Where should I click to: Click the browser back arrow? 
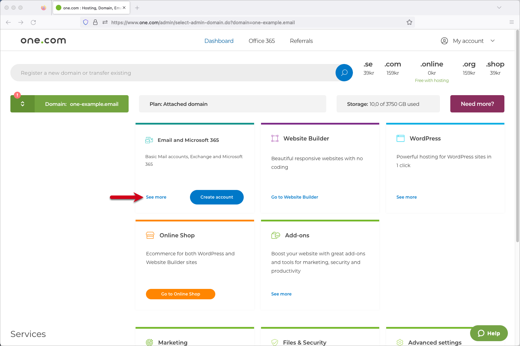(x=8, y=22)
